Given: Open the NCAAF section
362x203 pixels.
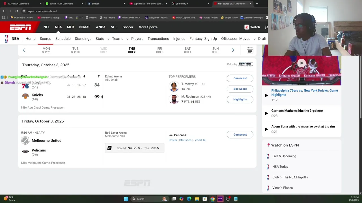Looking at the screenshot, I should tap(85, 27).
